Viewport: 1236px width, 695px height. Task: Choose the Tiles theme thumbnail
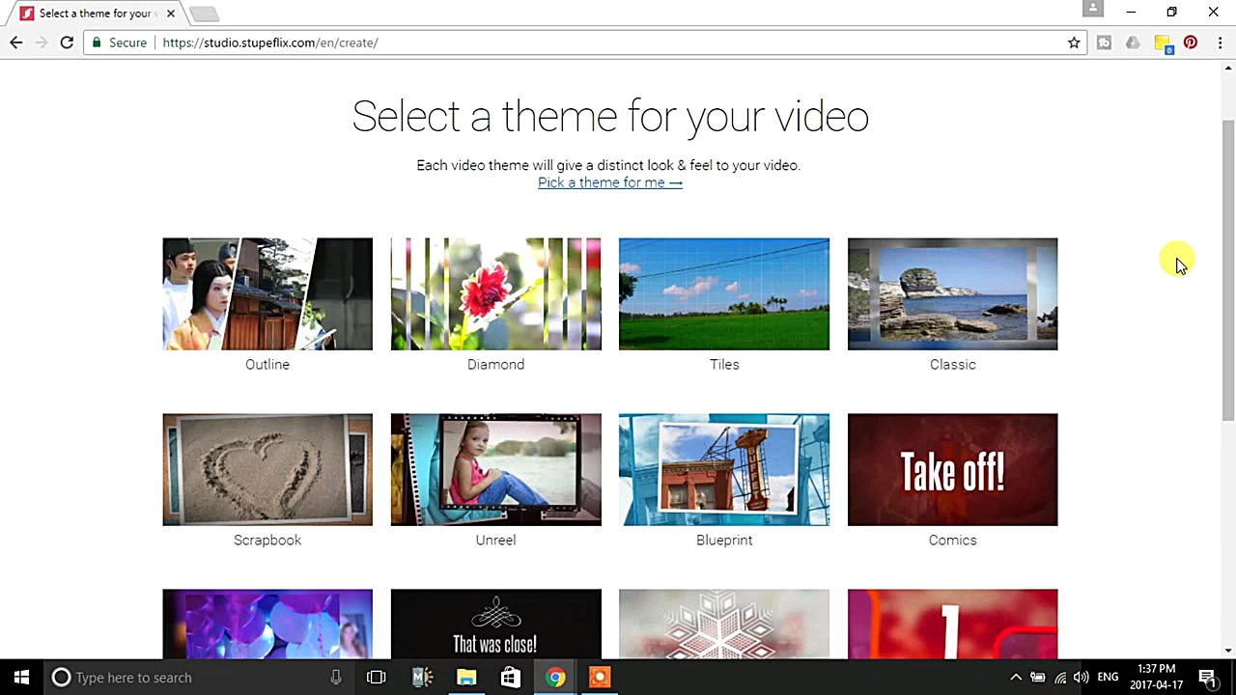(x=724, y=294)
